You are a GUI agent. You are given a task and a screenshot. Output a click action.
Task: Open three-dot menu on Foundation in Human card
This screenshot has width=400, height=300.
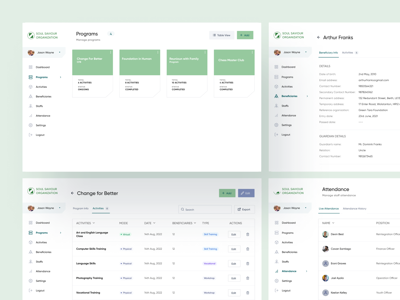click(x=158, y=52)
